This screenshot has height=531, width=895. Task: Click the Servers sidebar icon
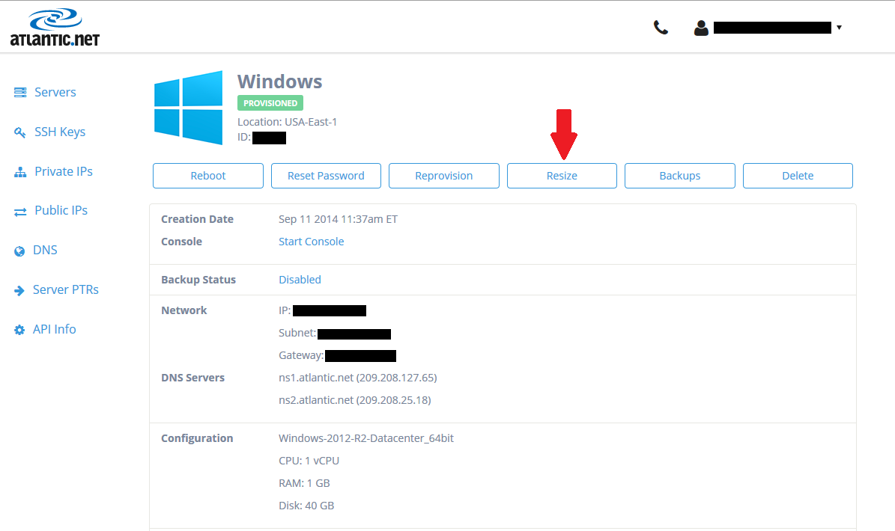[20, 92]
